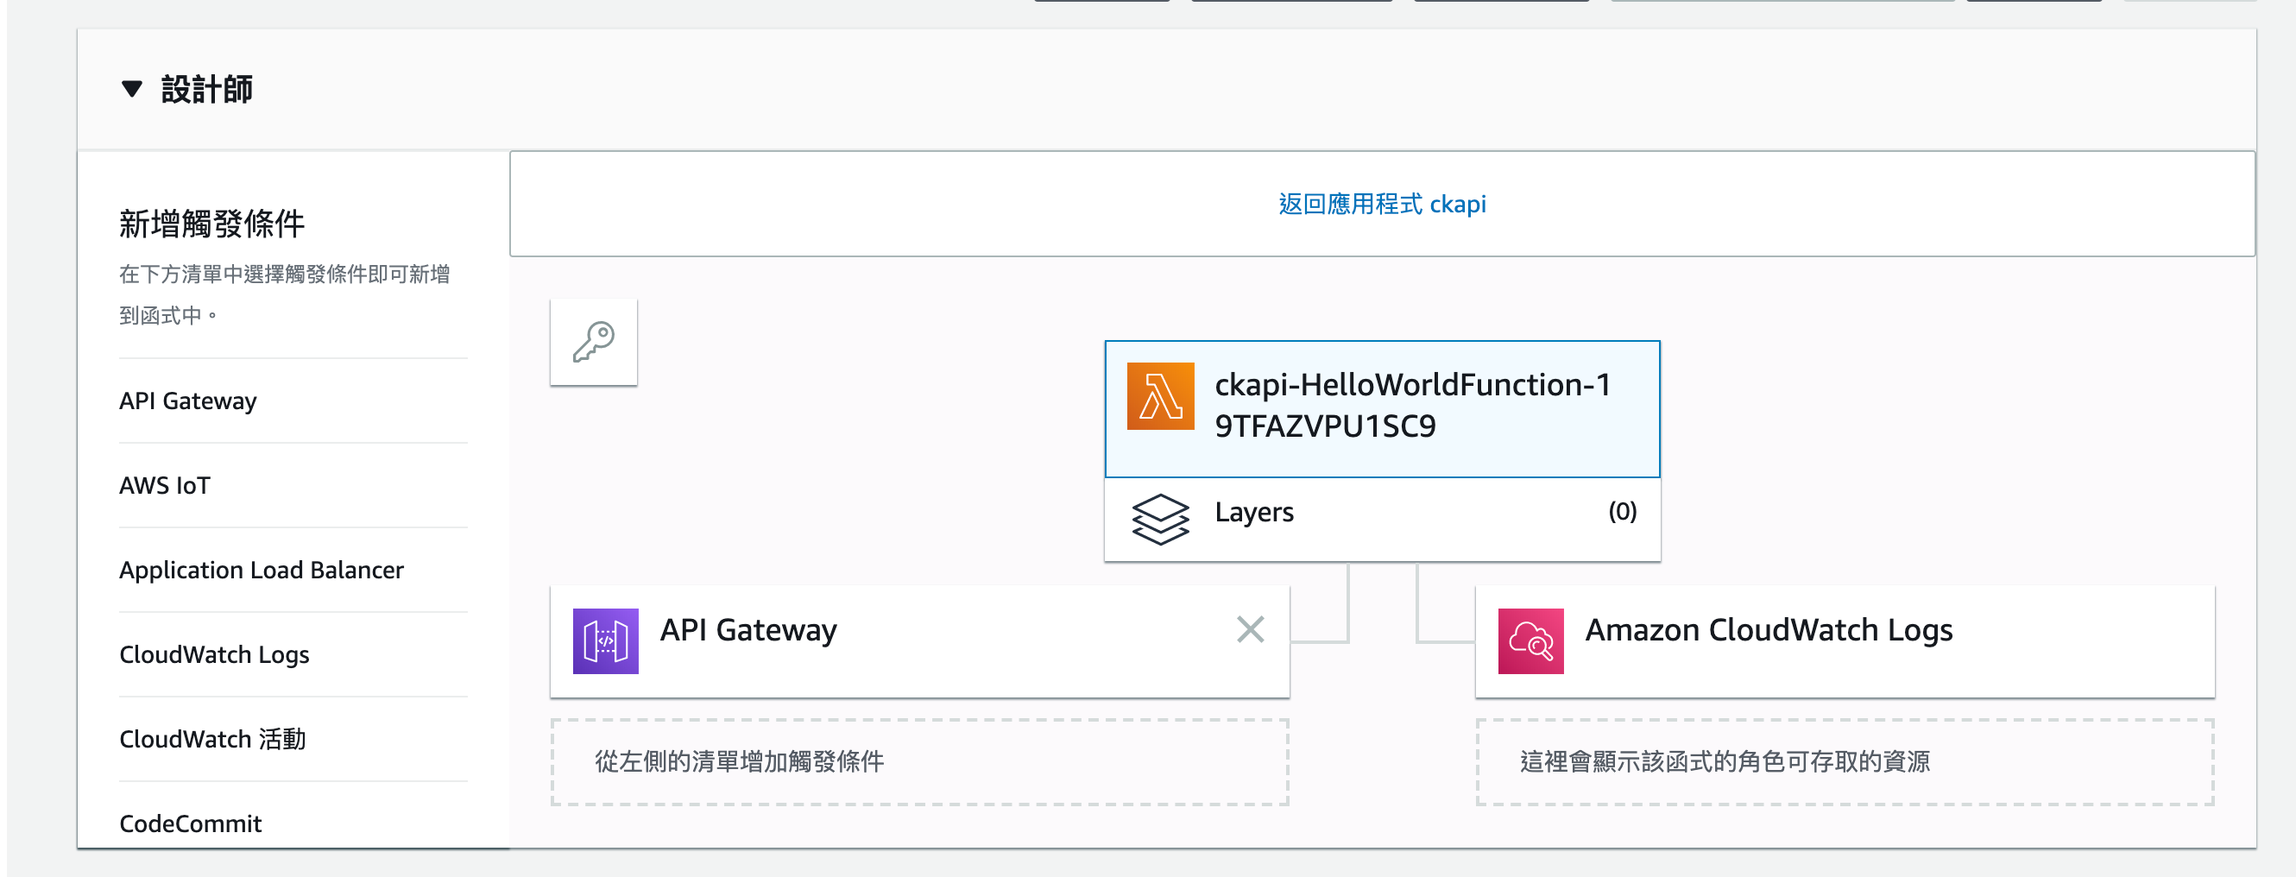This screenshot has width=2296, height=877.
Task: Click the Layers stack icon
Action: tap(1159, 519)
